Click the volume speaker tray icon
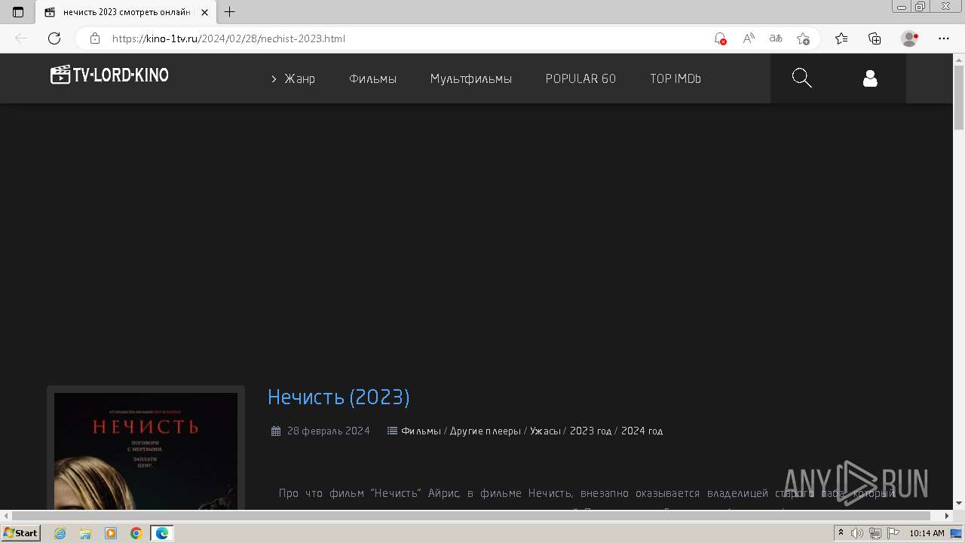 coord(857,533)
